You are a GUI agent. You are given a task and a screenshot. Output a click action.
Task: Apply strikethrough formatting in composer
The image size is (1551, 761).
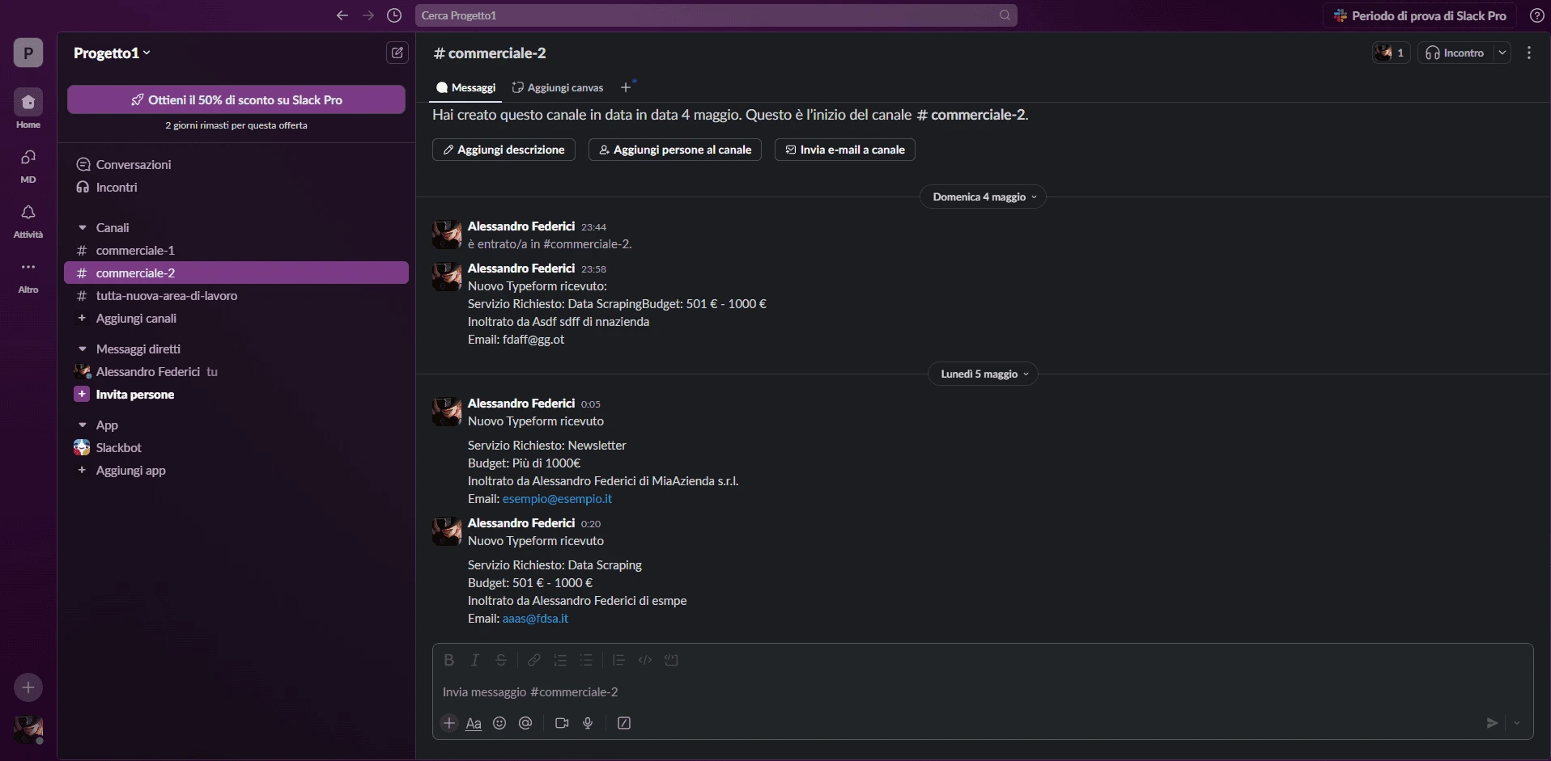[x=501, y=661]
